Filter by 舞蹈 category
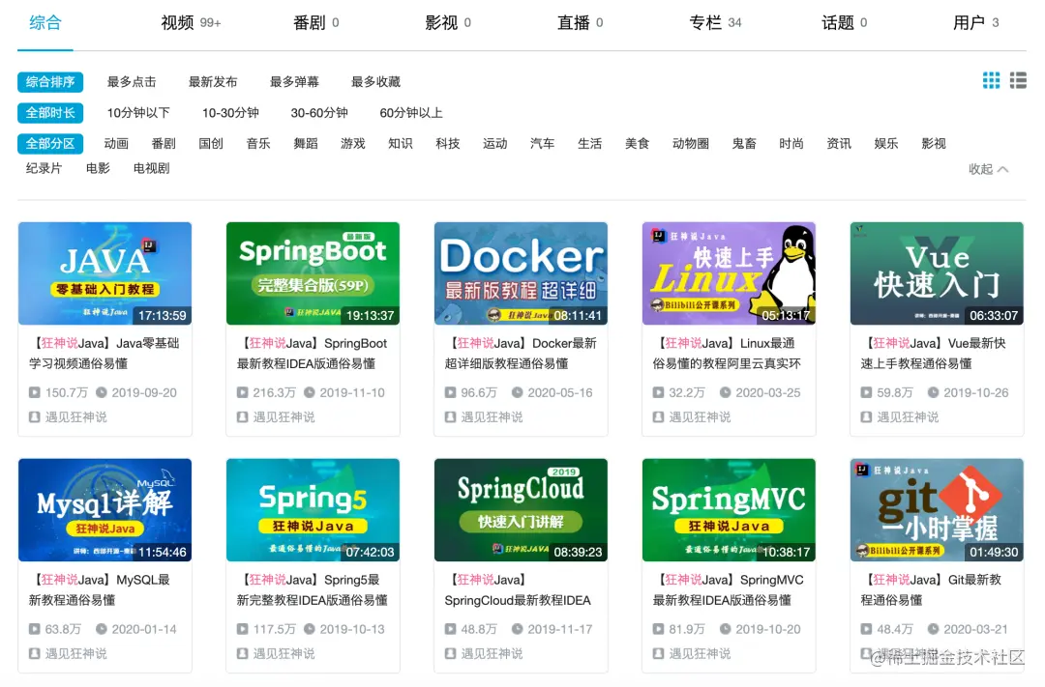This screenshot has width=1045, height=687. pyautogui.click(x=305, y=143)
